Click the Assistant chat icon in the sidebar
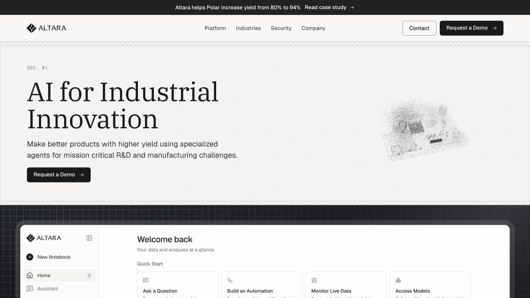Screen dimensions: 530x298 [30, 288]
